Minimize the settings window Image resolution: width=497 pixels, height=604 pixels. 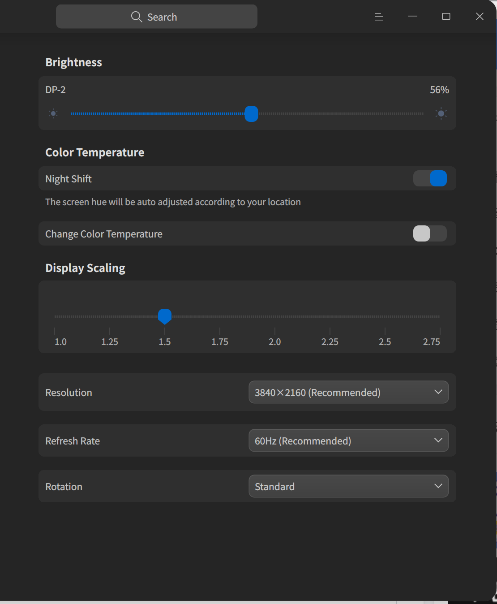[x=412, y=17]
